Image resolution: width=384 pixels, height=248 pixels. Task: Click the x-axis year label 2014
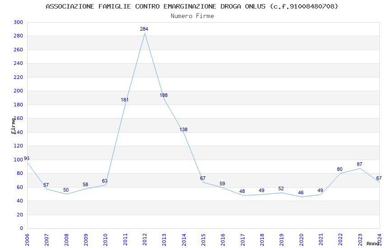[x=184, y=239]
